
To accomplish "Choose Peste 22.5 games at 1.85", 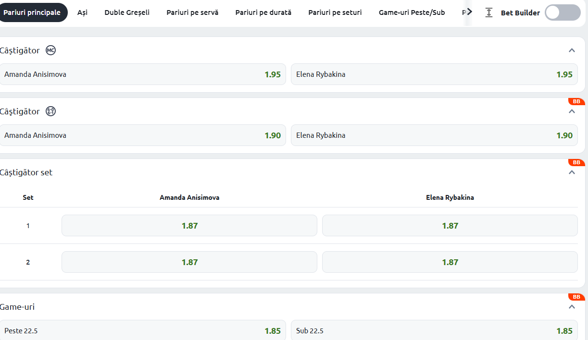I will [x=143, y=330].
